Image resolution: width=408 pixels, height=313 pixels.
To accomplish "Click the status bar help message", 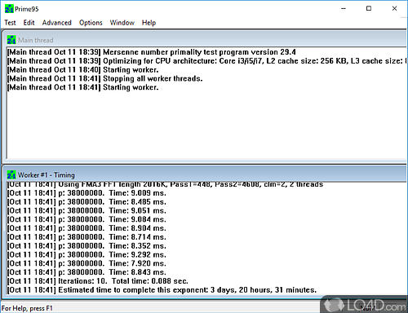I will pyautogui.click(x=27, y=308).
